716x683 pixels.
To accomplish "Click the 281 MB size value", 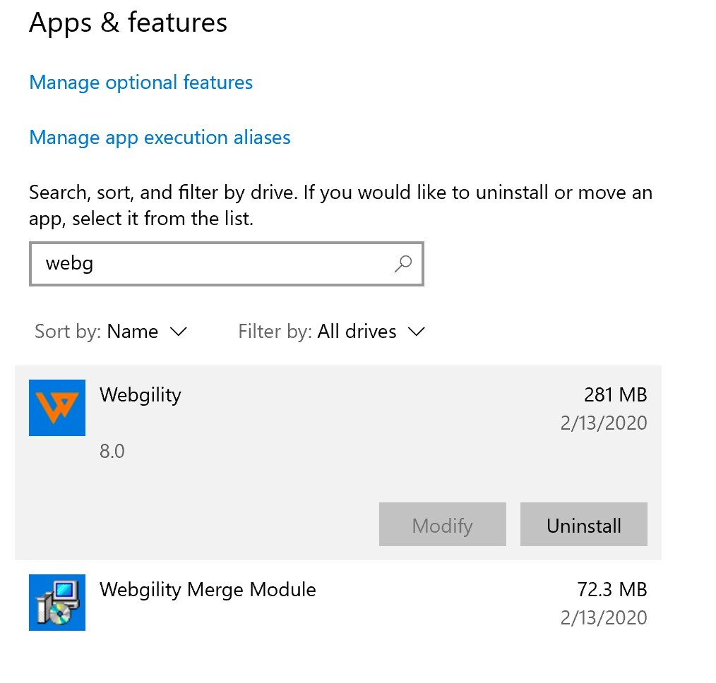I will click(x=615, y=394).
